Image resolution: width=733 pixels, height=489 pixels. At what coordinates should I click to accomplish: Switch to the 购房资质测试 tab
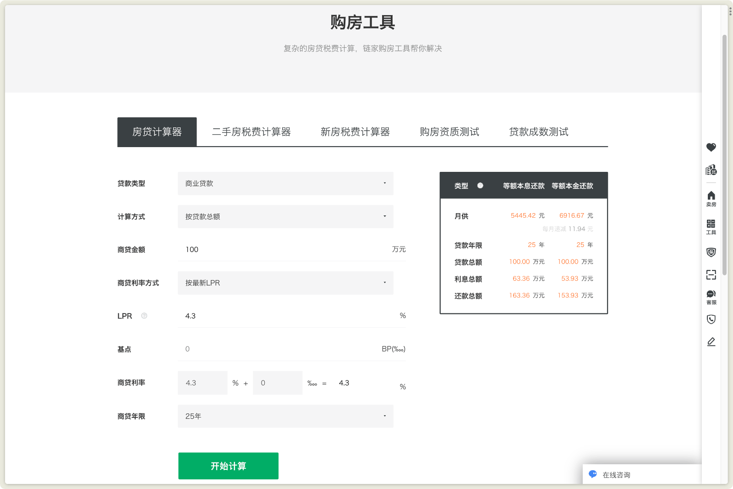449,132
